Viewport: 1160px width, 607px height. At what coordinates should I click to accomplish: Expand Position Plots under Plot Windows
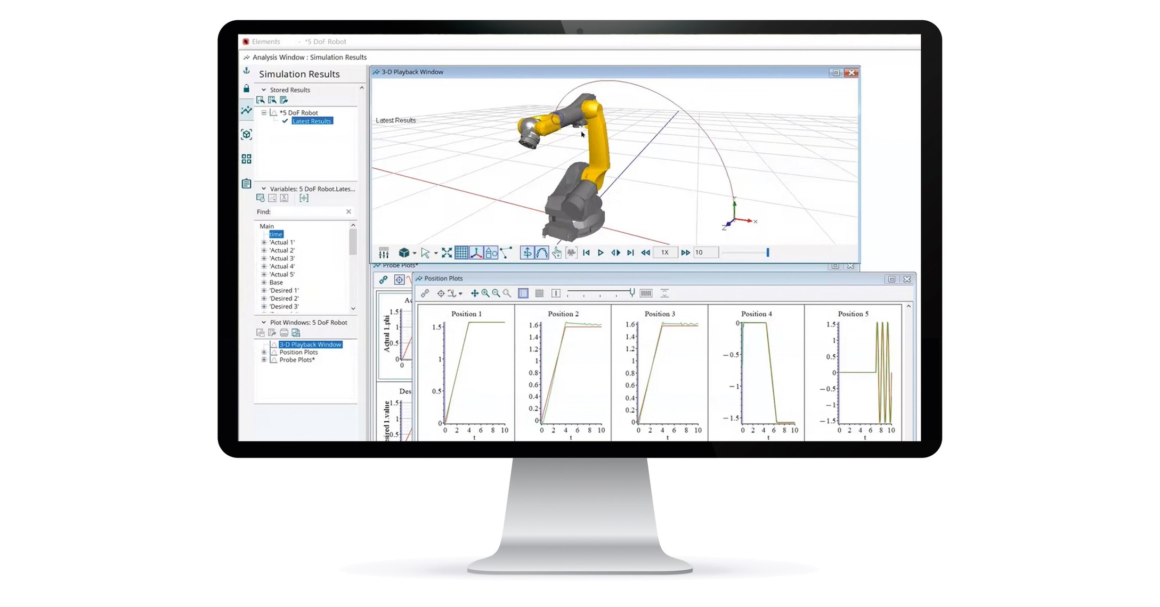(263, 352)
